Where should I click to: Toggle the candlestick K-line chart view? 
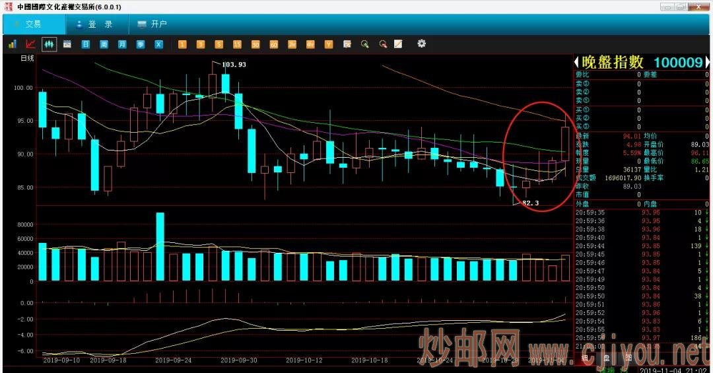click(49, 44)
